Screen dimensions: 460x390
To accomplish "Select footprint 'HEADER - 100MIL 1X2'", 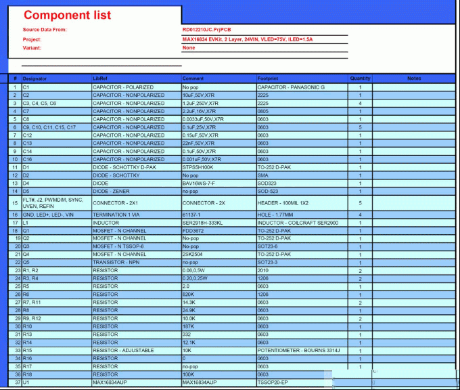I will pos(302,203).
